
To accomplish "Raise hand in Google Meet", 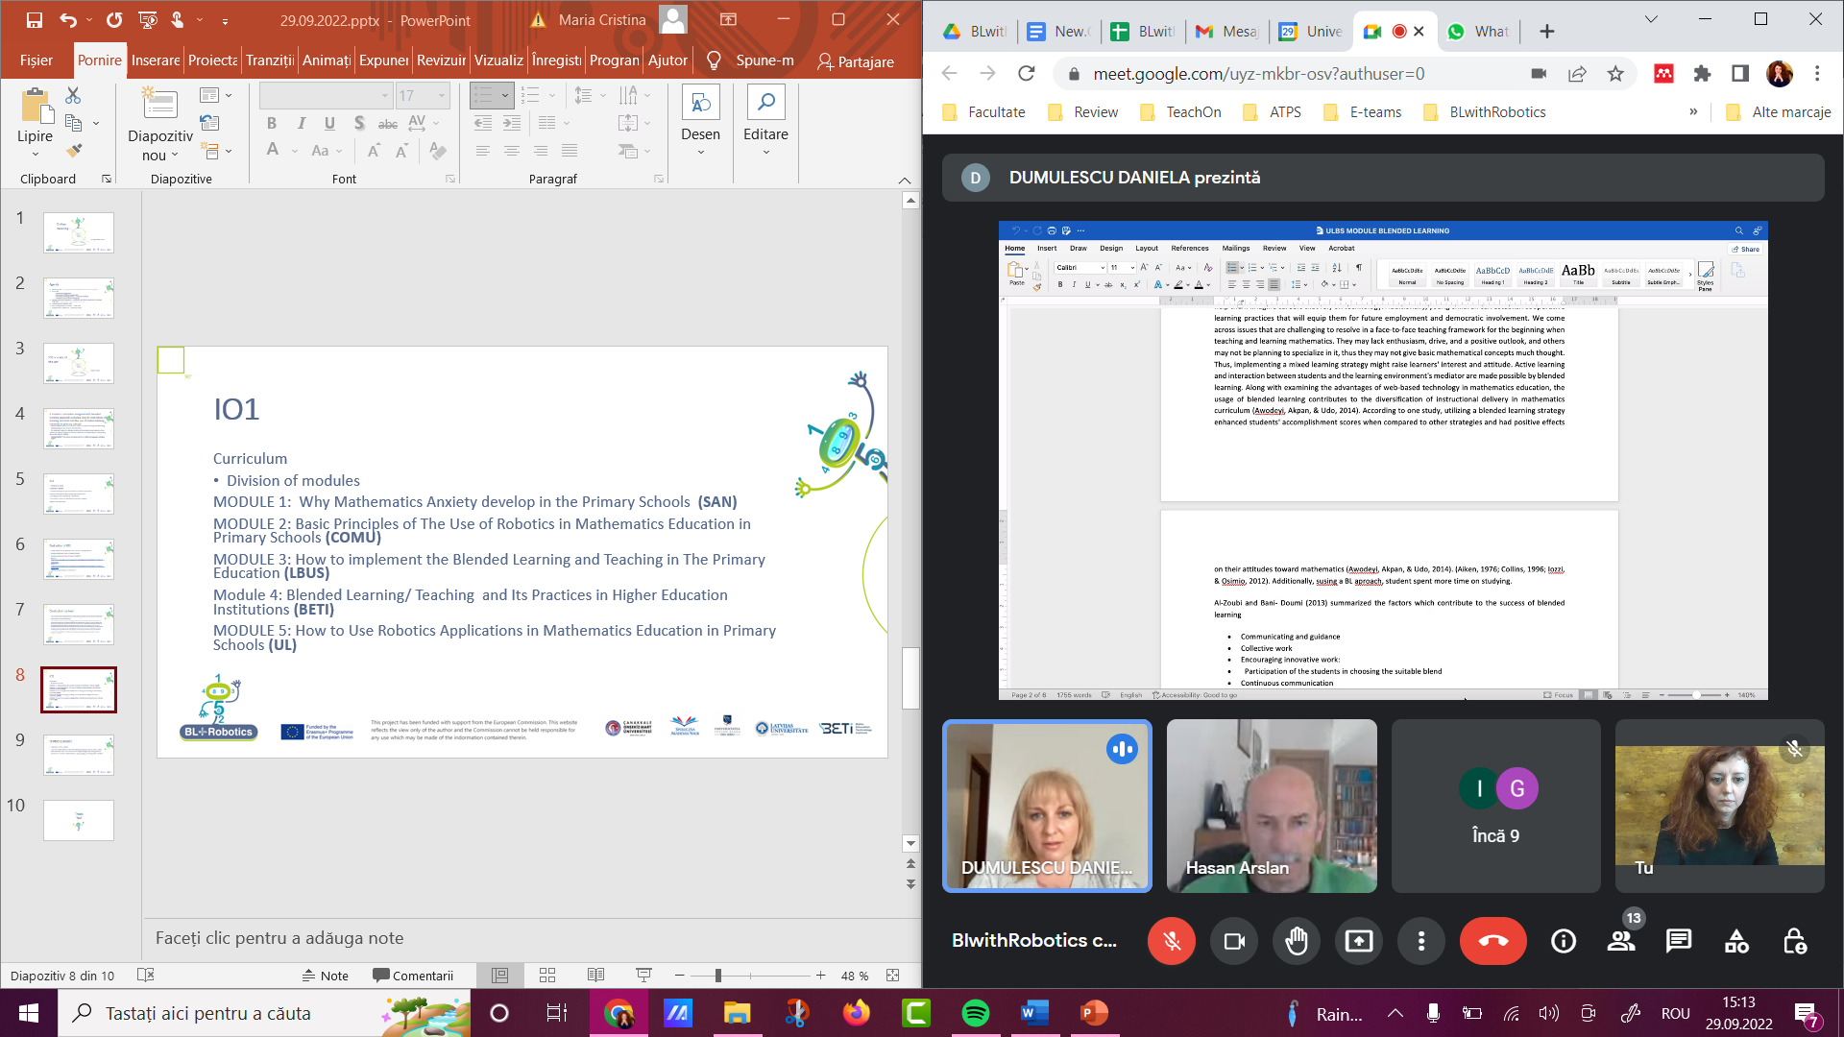I will coord(1297,941).
